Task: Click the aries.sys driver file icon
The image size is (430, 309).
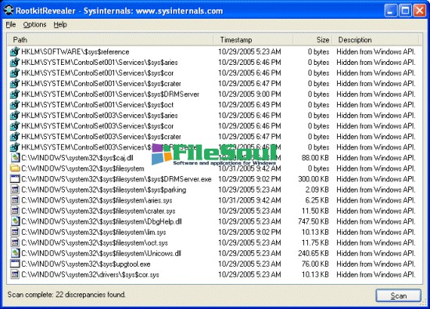Action: pyautogui.click(x=15, y=200)
